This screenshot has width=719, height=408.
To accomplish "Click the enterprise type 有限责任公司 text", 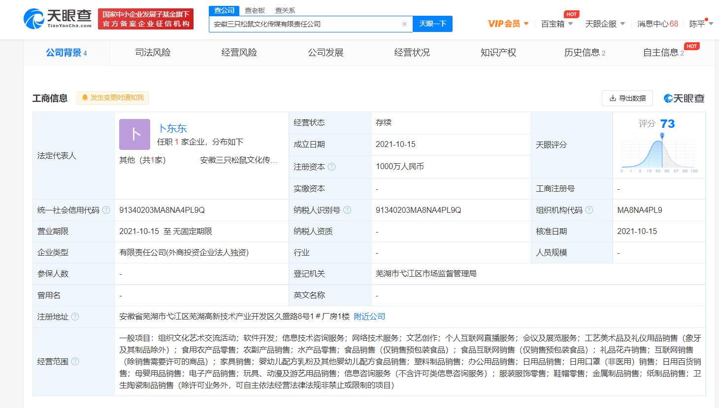I will (x=184, y=252).
